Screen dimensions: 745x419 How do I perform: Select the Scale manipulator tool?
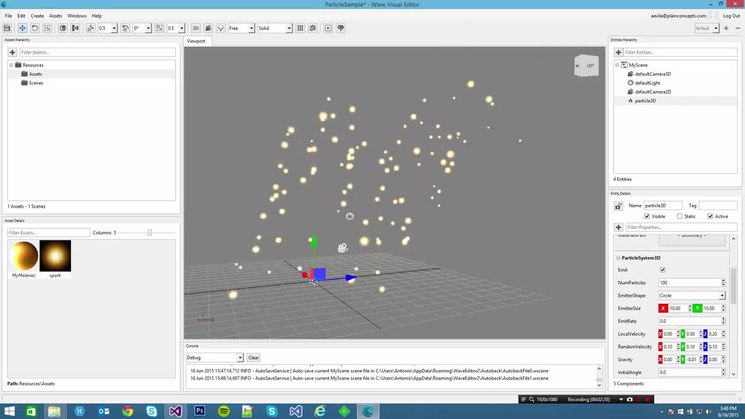[x=47, y=28]
